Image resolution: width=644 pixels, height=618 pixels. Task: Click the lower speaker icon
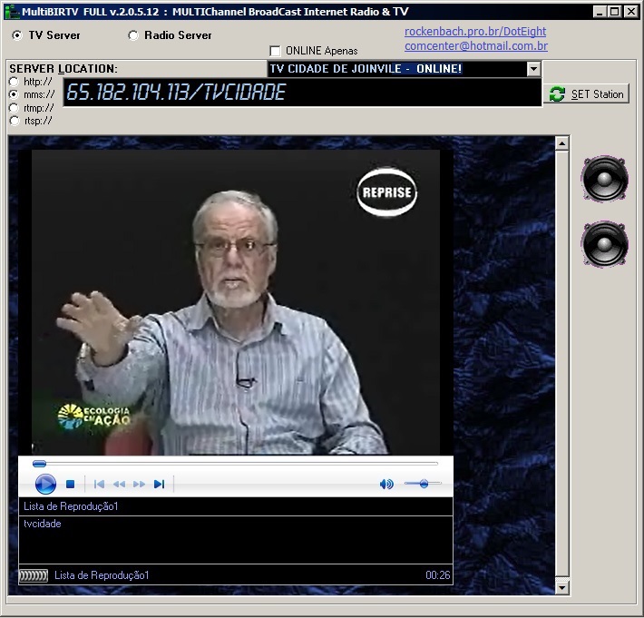click(604, 244)
